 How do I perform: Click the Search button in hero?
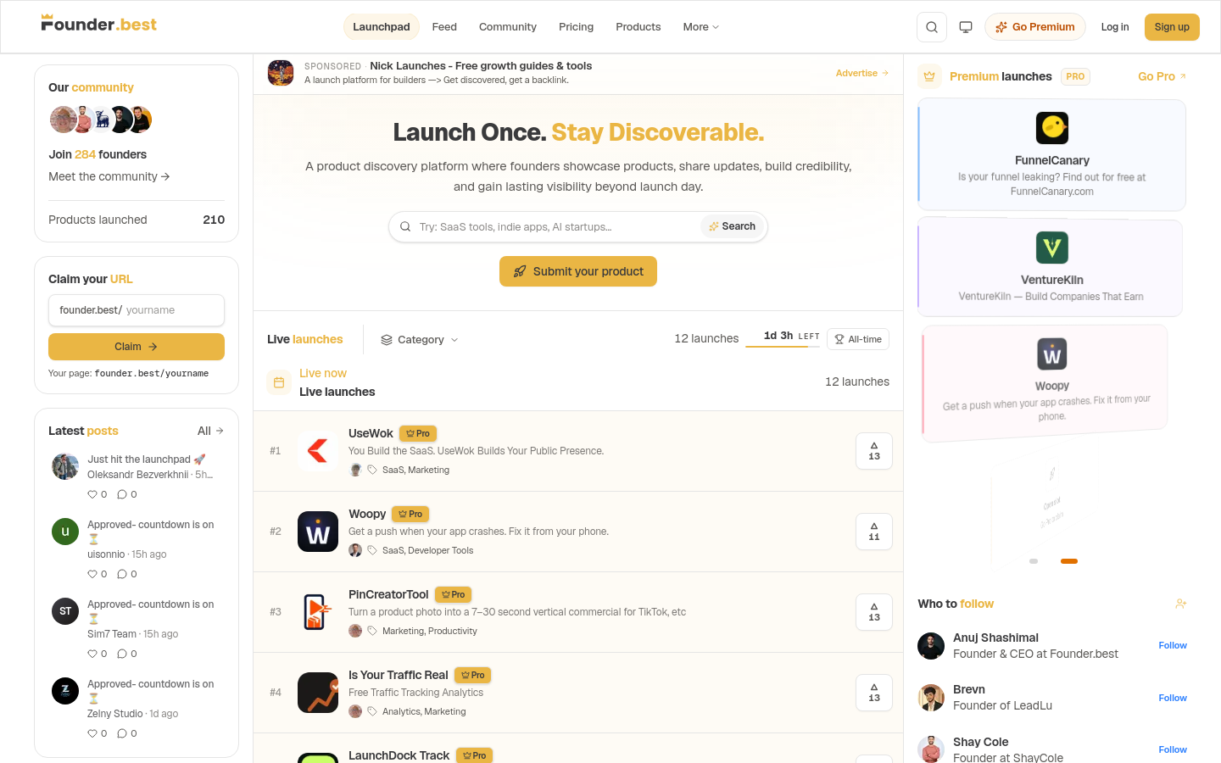pyautogui.click(x=733, y=226)
